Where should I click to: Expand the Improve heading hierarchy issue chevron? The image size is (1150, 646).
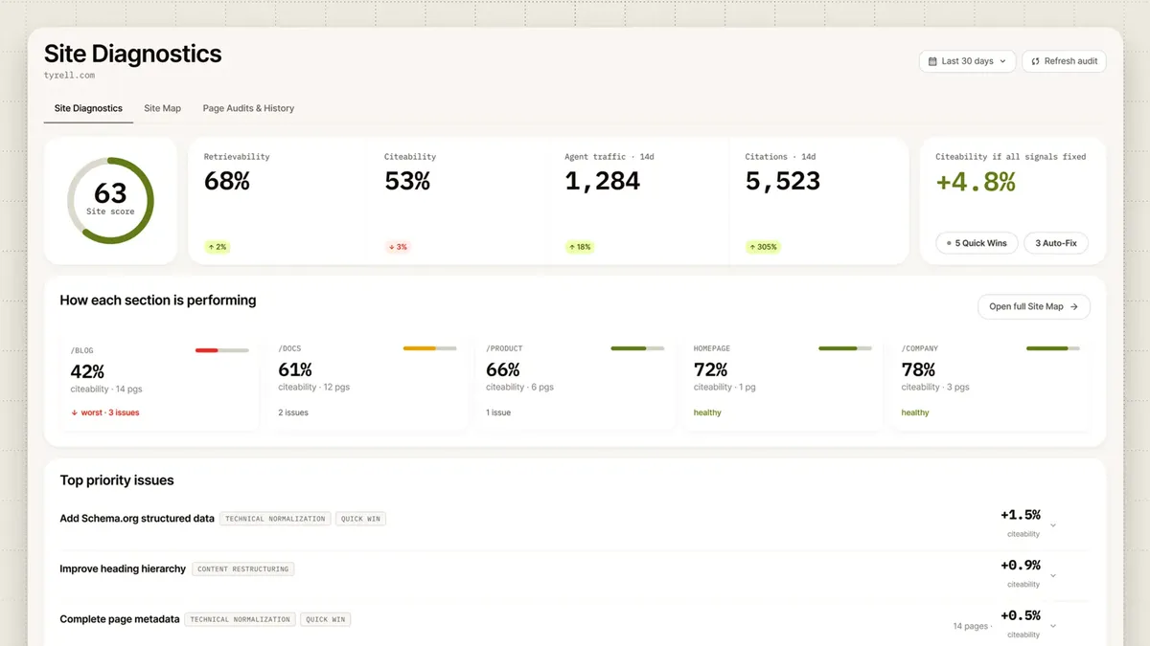pos(1053,575)
